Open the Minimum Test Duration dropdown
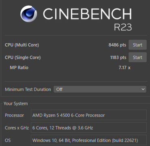This screenshot has width=150, height=146. coord(100,89)
